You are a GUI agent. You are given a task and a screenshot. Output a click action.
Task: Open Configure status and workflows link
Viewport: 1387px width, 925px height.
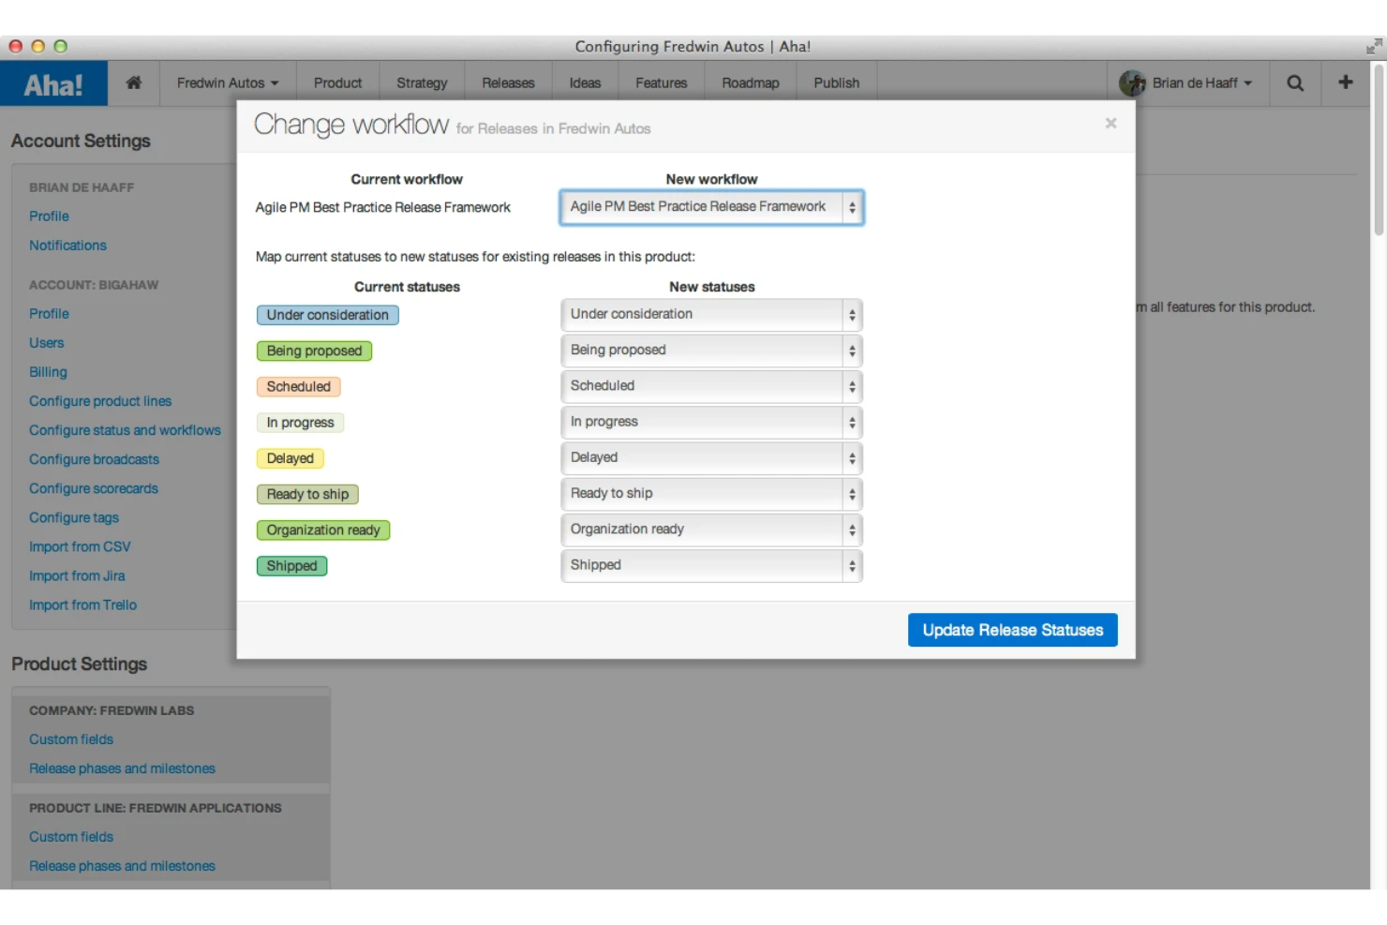pyautogui.click(x=125, y=430)
